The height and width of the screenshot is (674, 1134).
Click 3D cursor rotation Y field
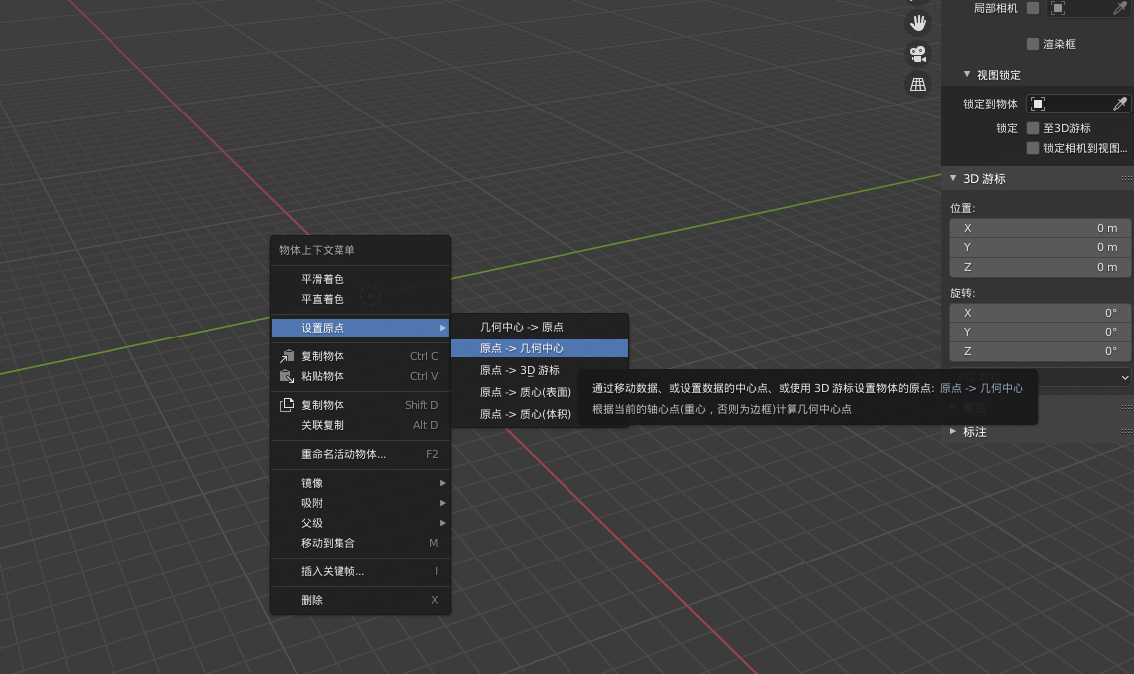(x=1040, y=332)
